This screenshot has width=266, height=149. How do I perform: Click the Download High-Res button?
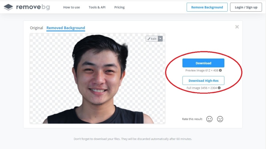pos(203,80)
